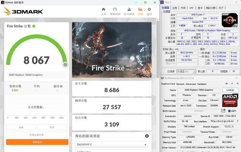The image size is (241, 152).
Task: Open the 3DMark stress test (压力测试) icon
Action: coord(129,9)
